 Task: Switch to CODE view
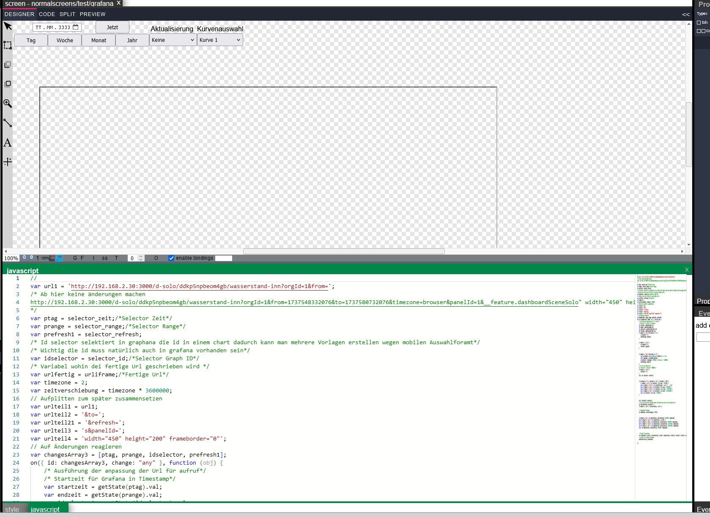[47, 14]
